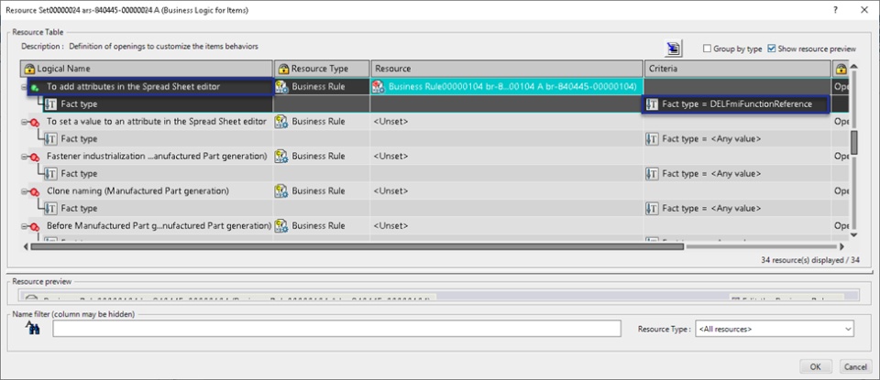The height and width of the screenshot is (380, 880).
Task: Click the red rule icon in the highlighted Resource cell
Action: pos(379,87)
